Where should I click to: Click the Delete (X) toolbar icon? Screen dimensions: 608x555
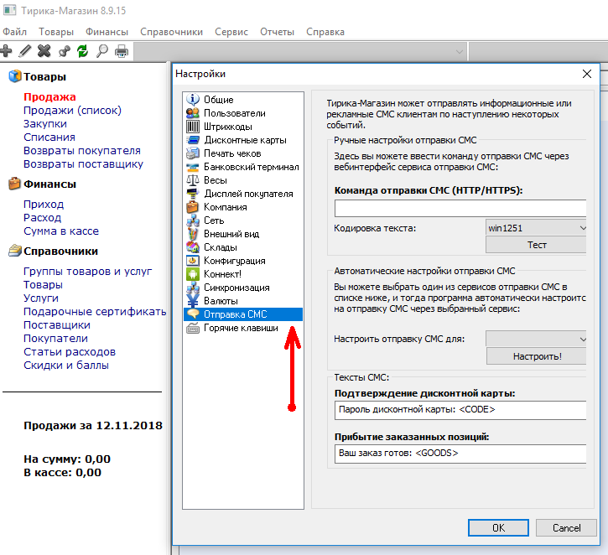pyautogui.click(x=44, y=51)
